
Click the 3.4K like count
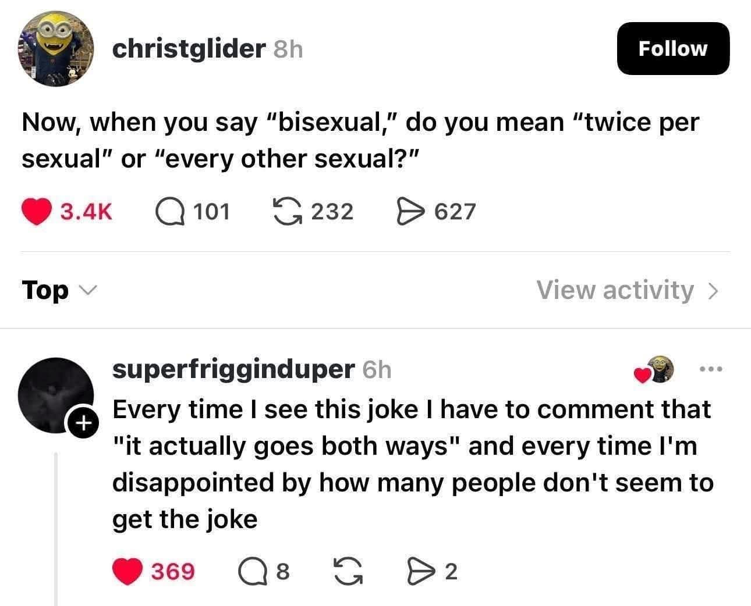coord(86,212)
